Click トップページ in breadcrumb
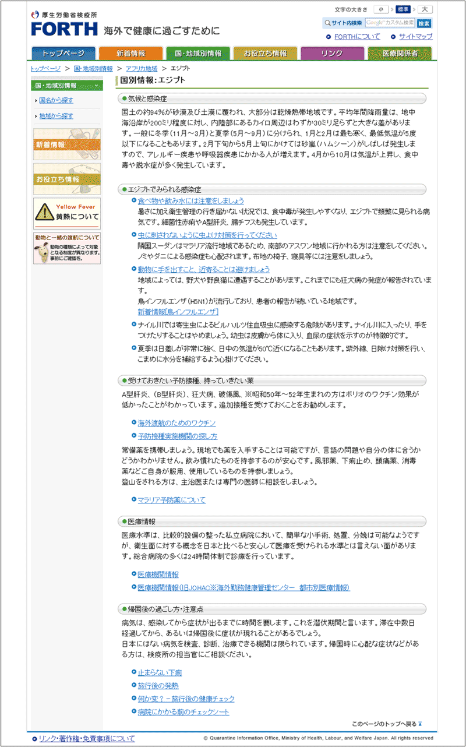 click(45, 69)
